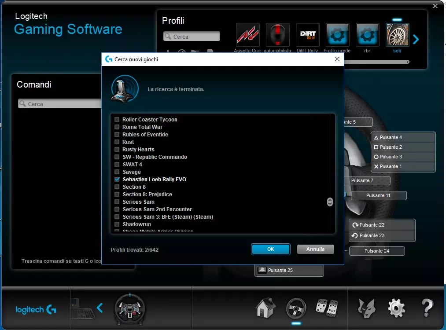Cancel with the Annulla button
446x330 pixels.
tap(315, 249)
